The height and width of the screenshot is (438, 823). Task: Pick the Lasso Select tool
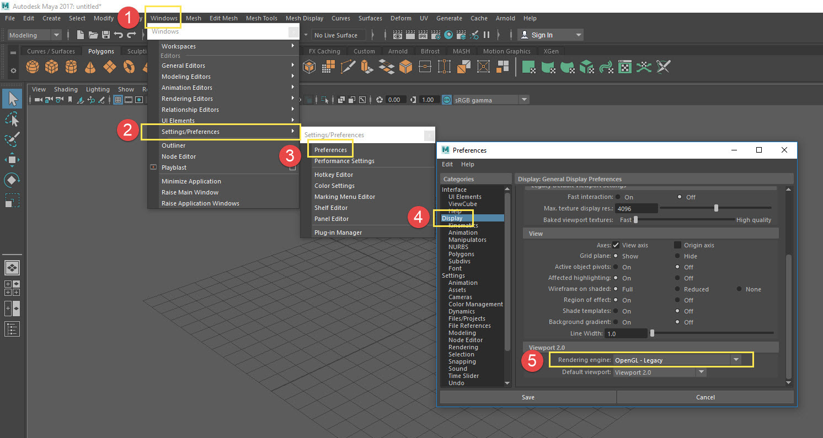[12, 119]
